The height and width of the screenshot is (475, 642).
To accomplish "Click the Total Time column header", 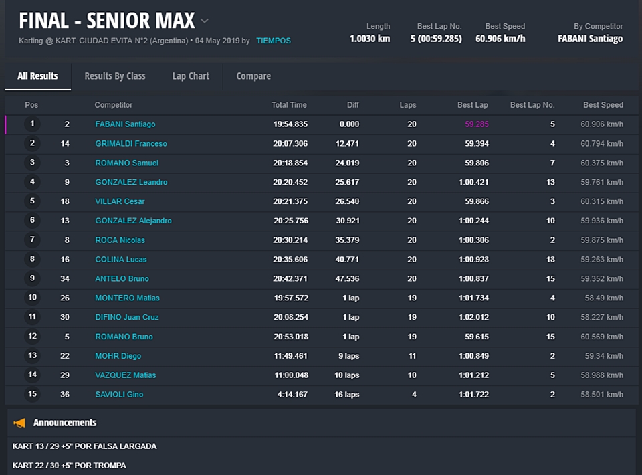I will [289, 105].
